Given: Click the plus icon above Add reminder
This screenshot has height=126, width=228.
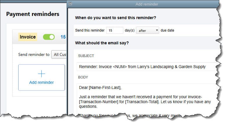Looking at the screenshot, I should coord(42,74).
